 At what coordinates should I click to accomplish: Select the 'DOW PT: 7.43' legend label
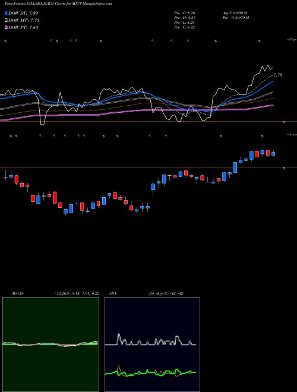(x=23, y=27)
